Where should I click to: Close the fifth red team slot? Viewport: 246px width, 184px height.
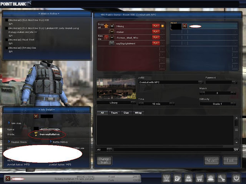click(163, 49)
